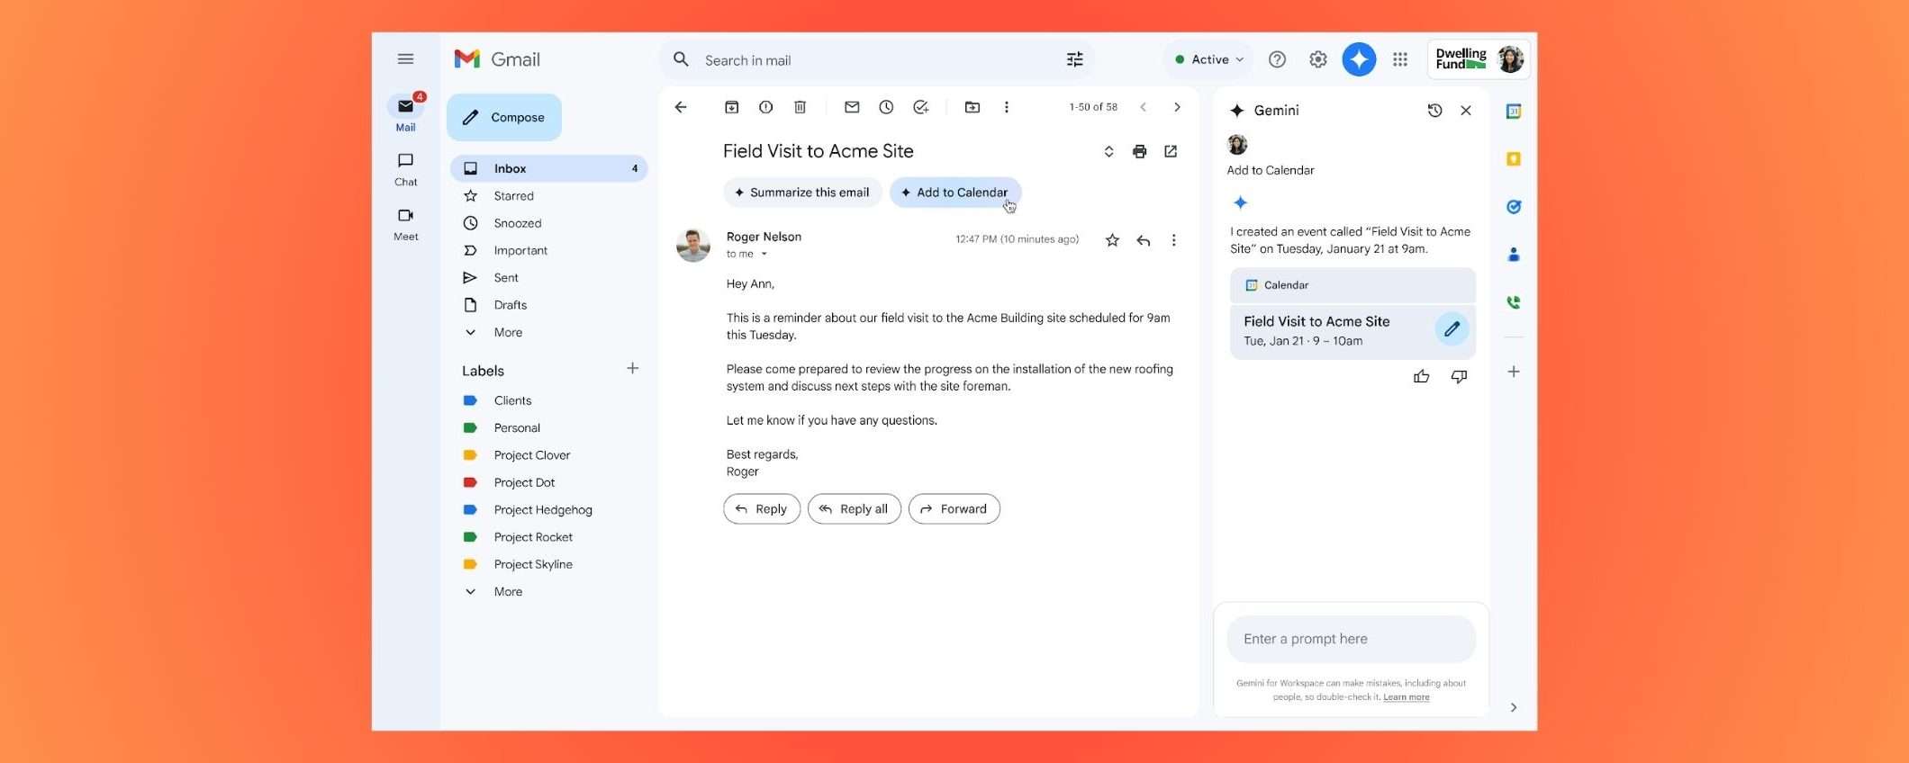Click the Reply all button

click(x=855, y=509)
